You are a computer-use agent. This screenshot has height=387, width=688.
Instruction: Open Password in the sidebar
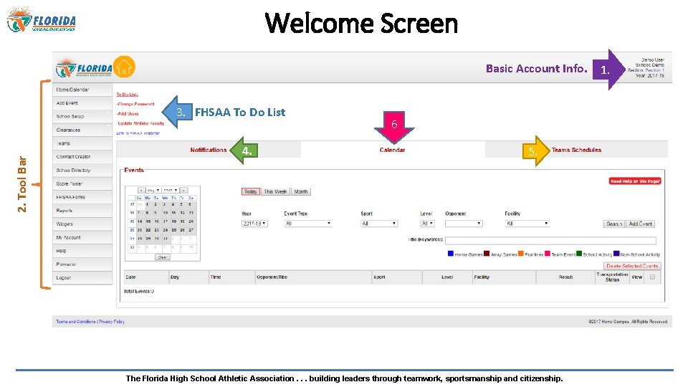pyautogui.click(x=82, y=264)
